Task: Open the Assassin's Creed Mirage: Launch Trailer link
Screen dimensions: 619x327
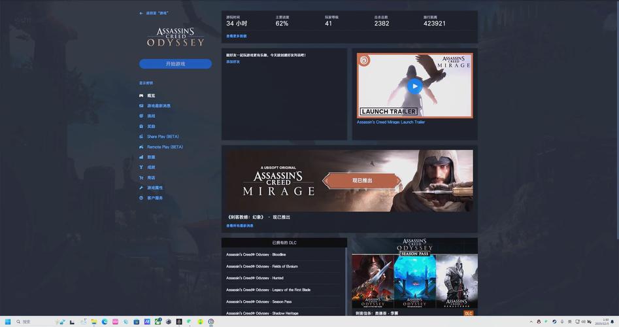Action: click(390, 122)
